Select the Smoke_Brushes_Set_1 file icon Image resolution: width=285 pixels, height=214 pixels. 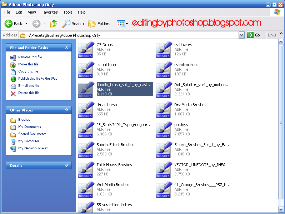[164, 150]
